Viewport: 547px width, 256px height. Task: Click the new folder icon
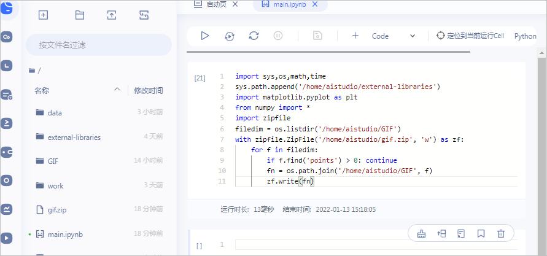tap(80, 15)
